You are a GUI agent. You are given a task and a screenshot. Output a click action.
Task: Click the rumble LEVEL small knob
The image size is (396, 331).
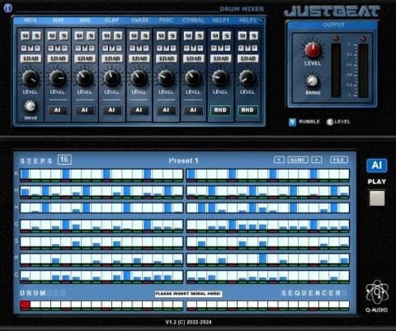click(330, 122)
